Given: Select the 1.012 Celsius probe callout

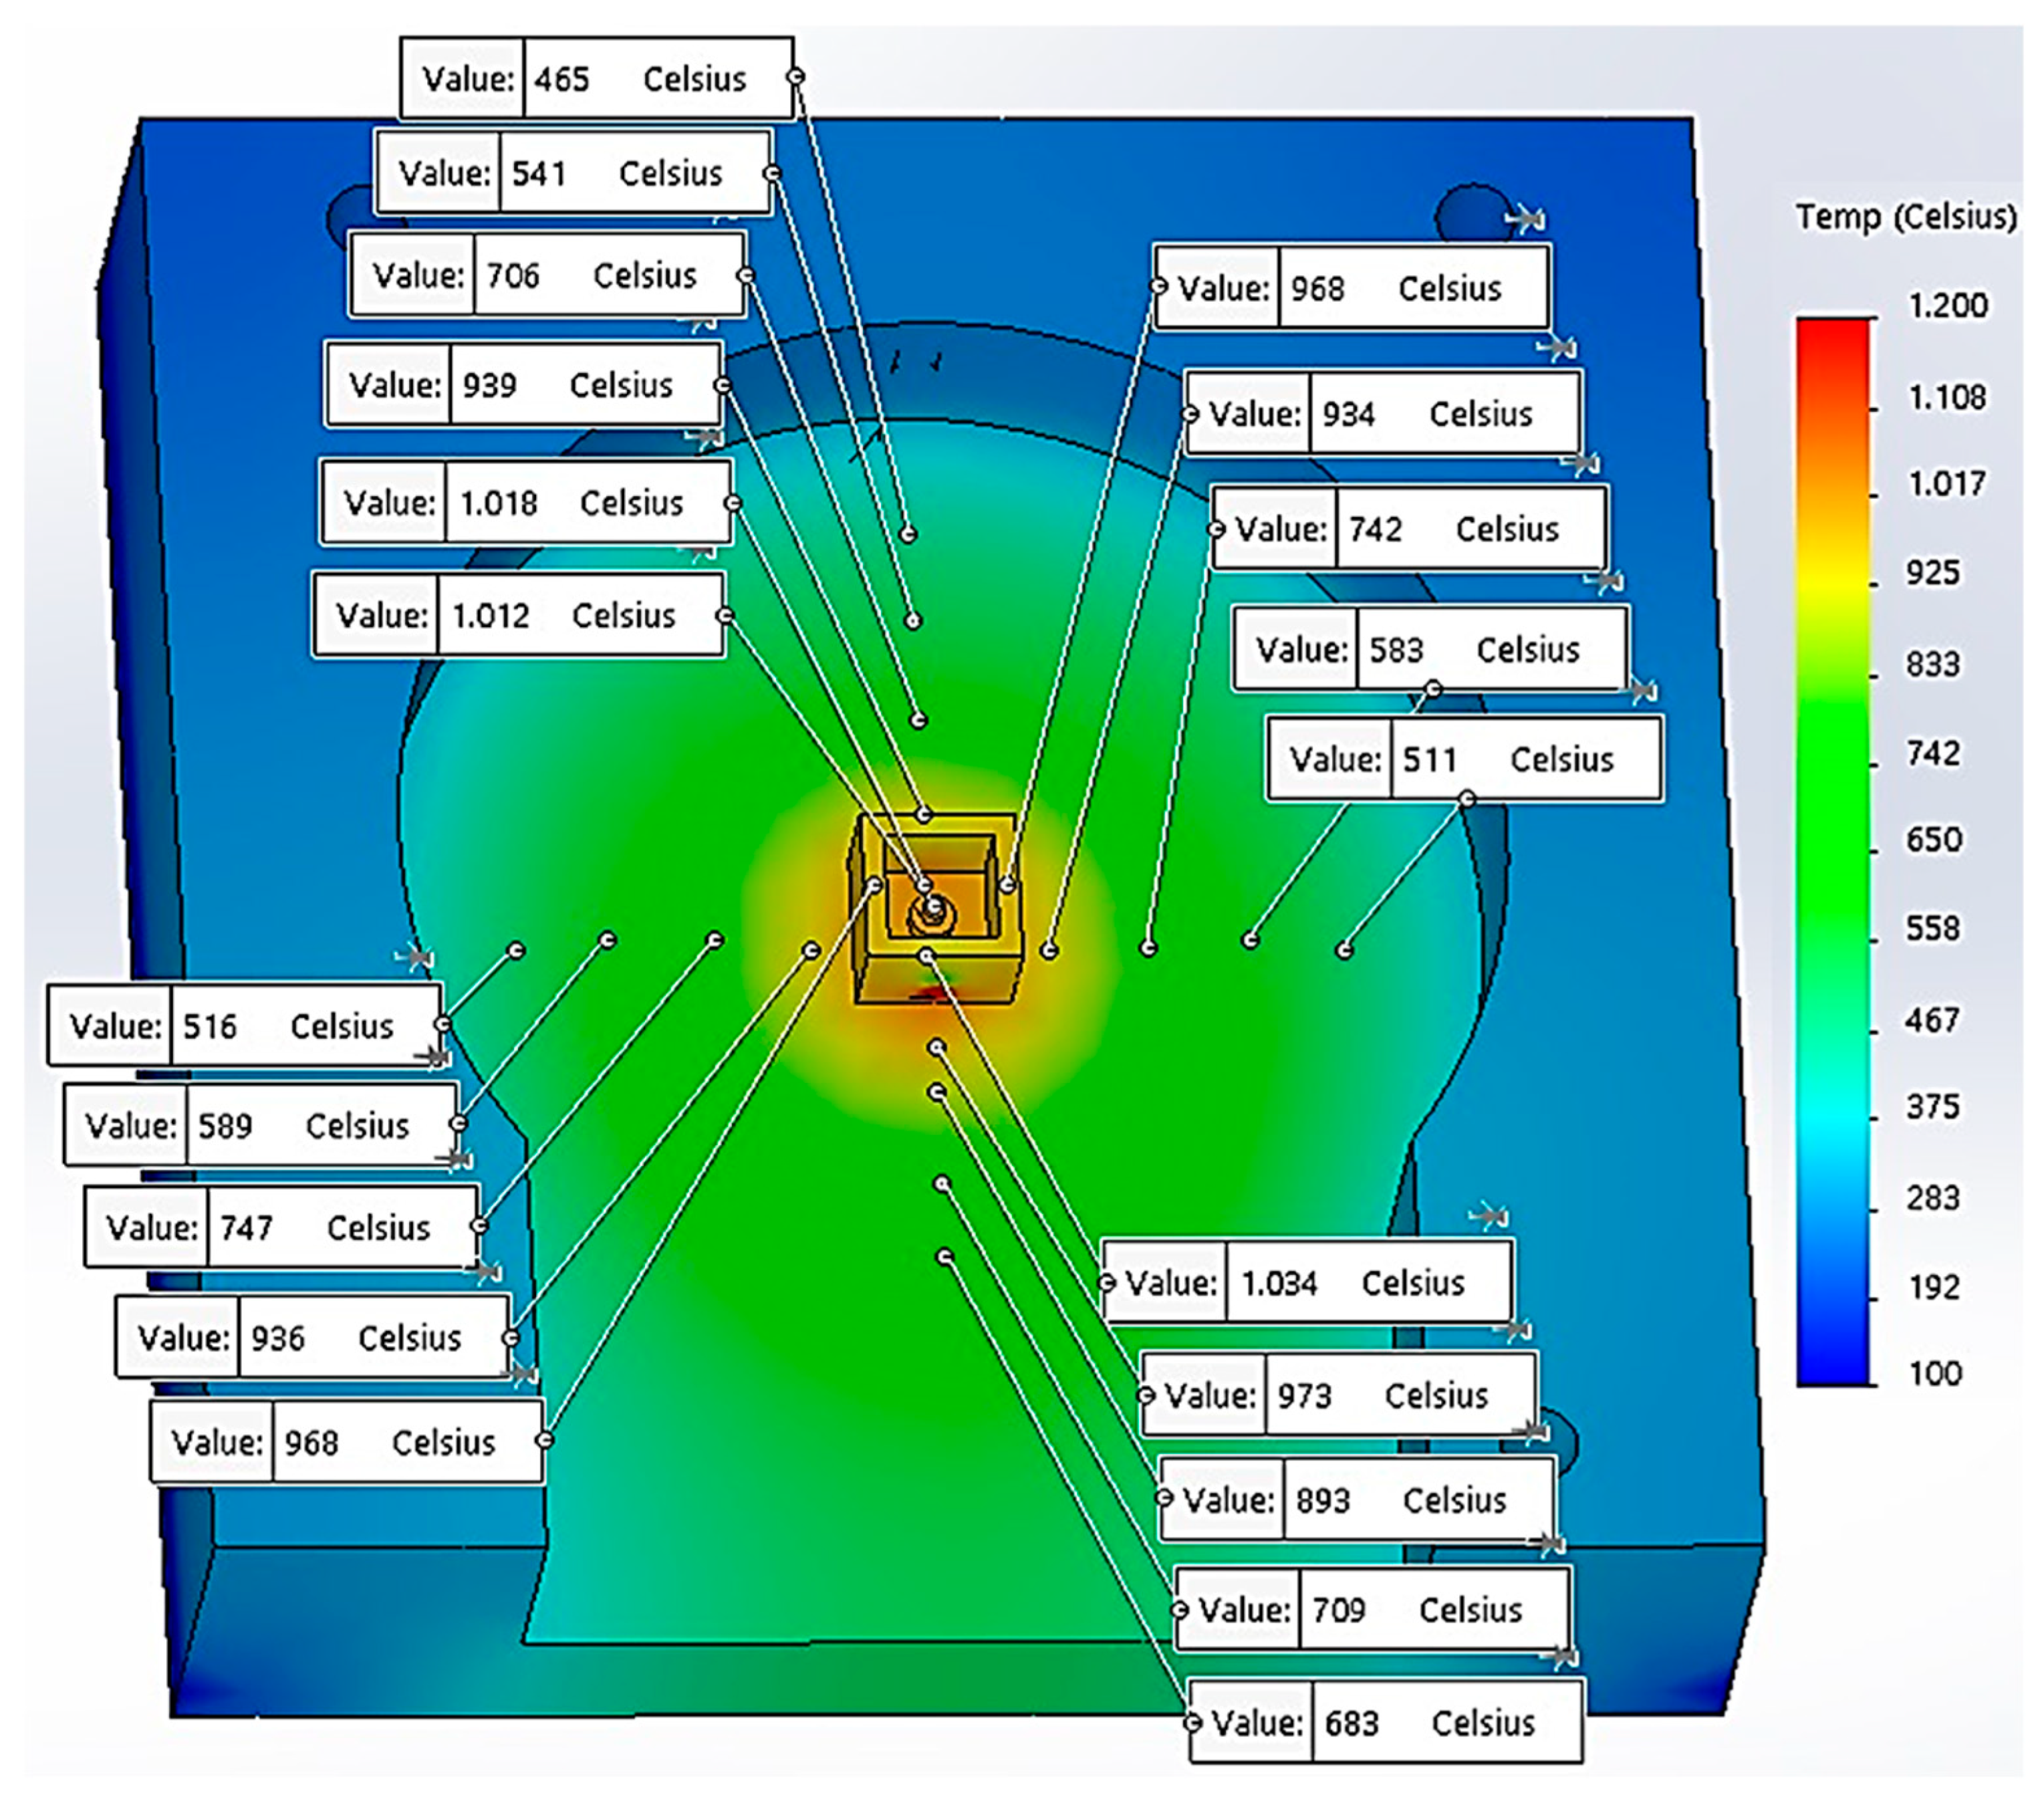Looking at the screenshot, I should pos(518,615).
